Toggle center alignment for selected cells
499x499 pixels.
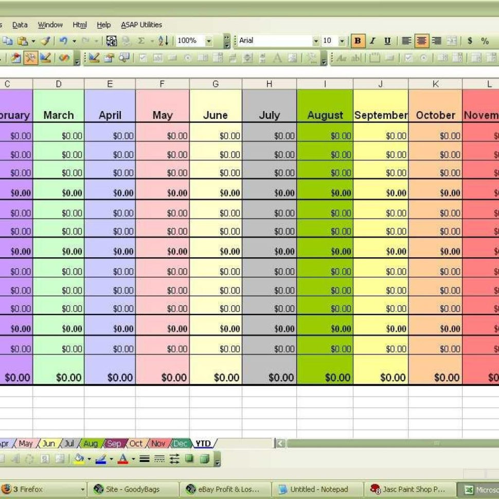pos(421,41)
